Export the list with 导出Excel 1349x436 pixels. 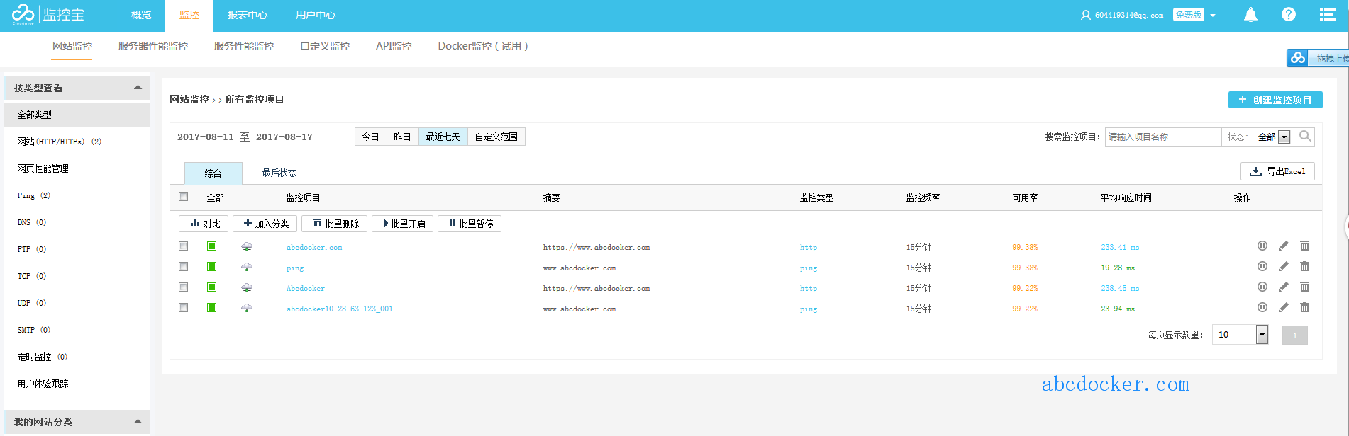tap(1277, 171)
